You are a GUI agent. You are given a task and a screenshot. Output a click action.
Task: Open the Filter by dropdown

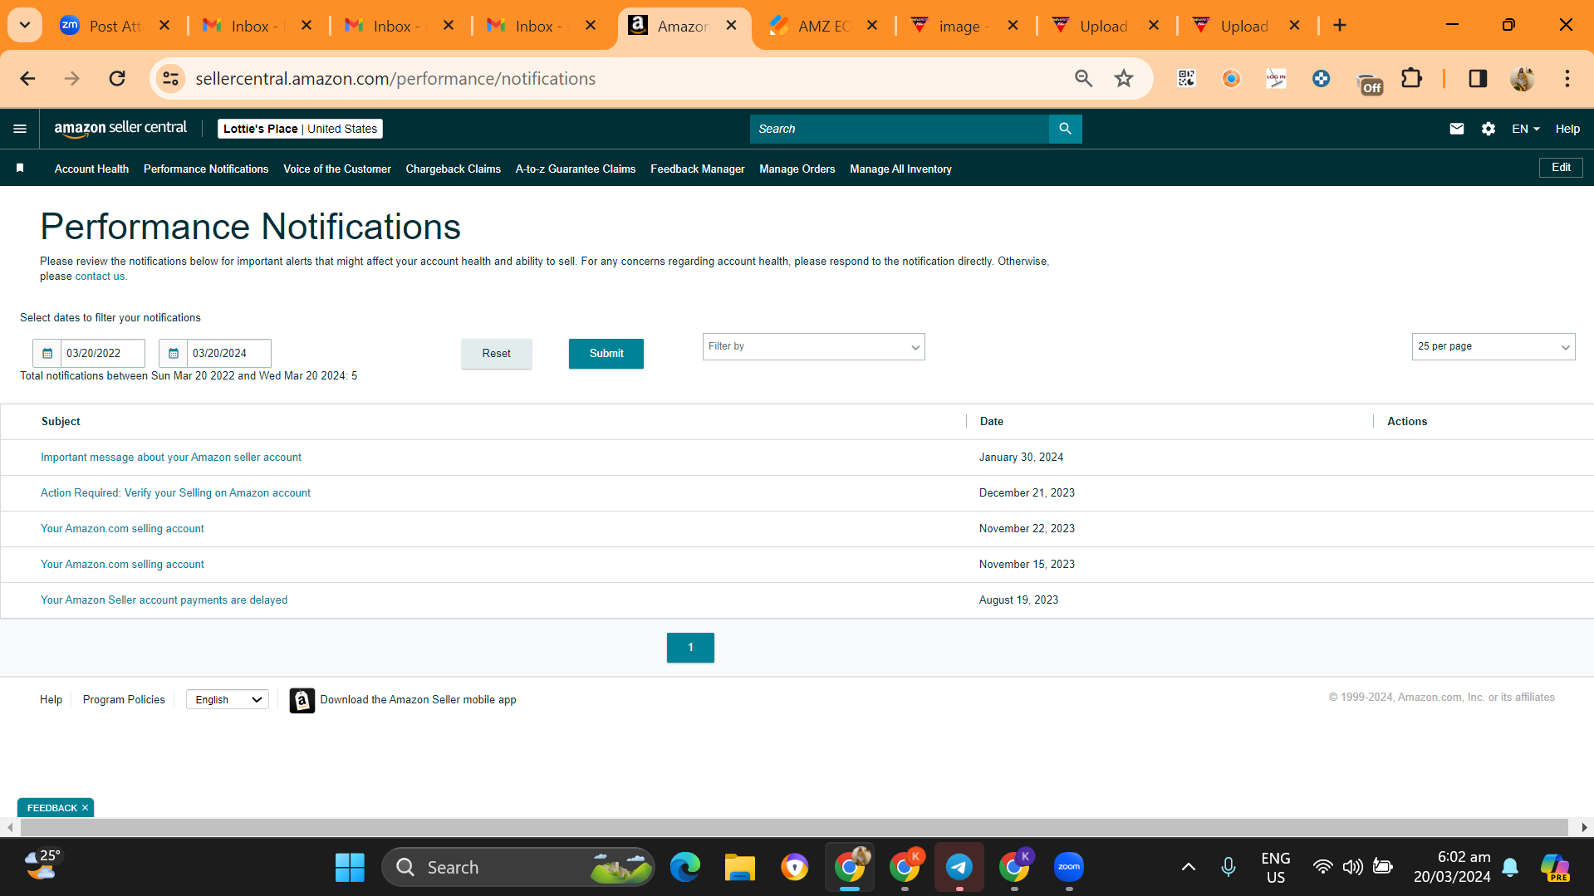813,346
